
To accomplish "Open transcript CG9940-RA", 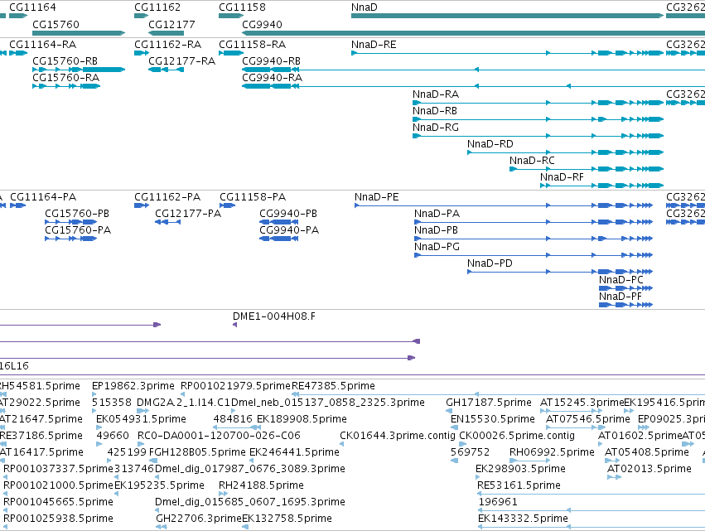I will coord(272,78).
